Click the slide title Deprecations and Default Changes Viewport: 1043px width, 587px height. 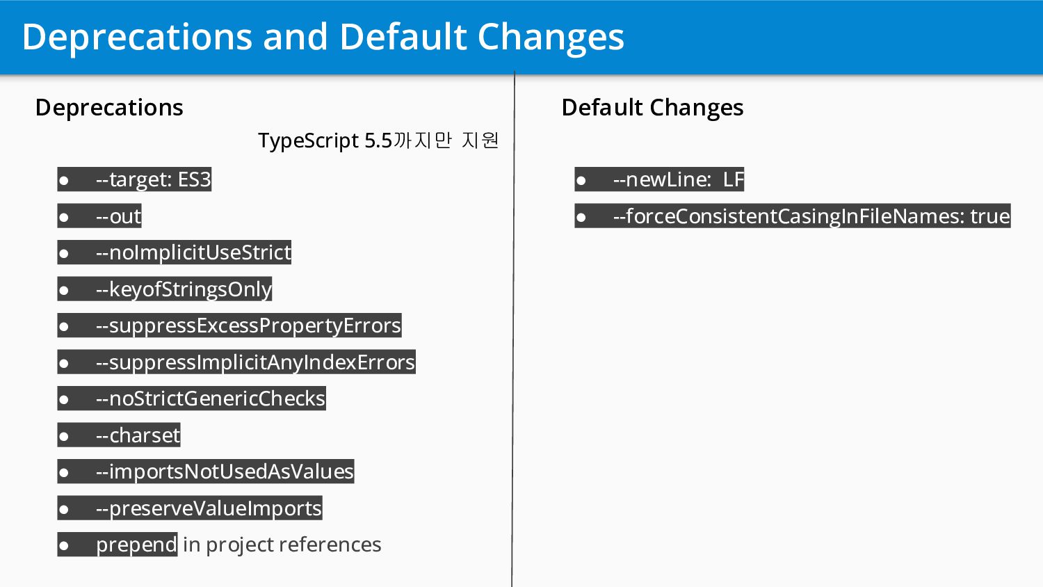coord(323,37)
